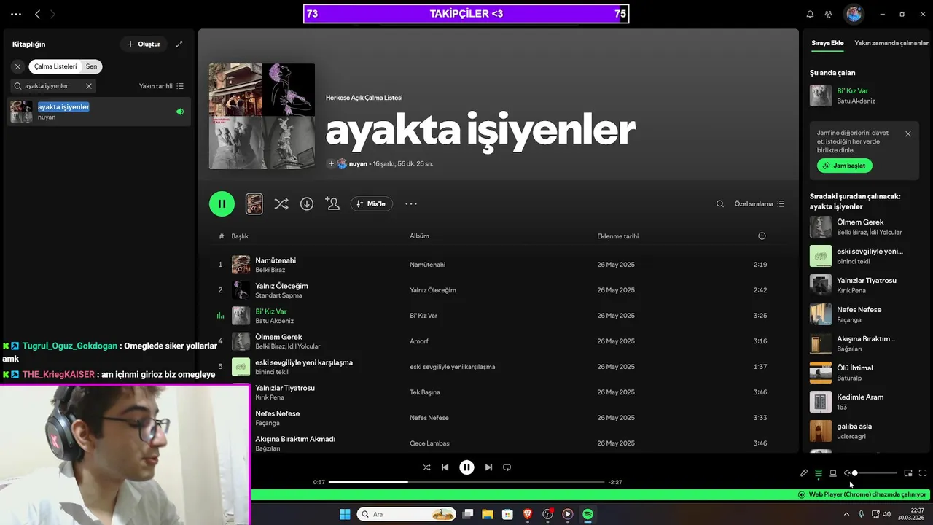The image size is (933, 525).
Task: Sort by the Başlık column header
Action: tap(240, 236)
